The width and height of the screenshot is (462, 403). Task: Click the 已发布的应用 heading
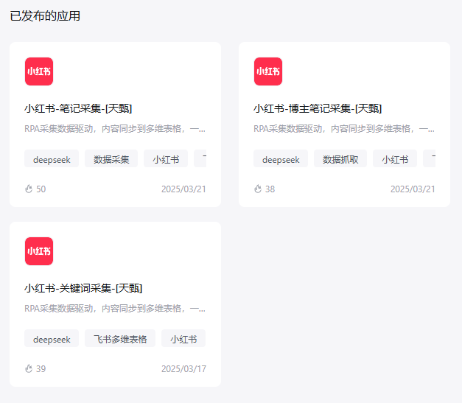point(45,16)
